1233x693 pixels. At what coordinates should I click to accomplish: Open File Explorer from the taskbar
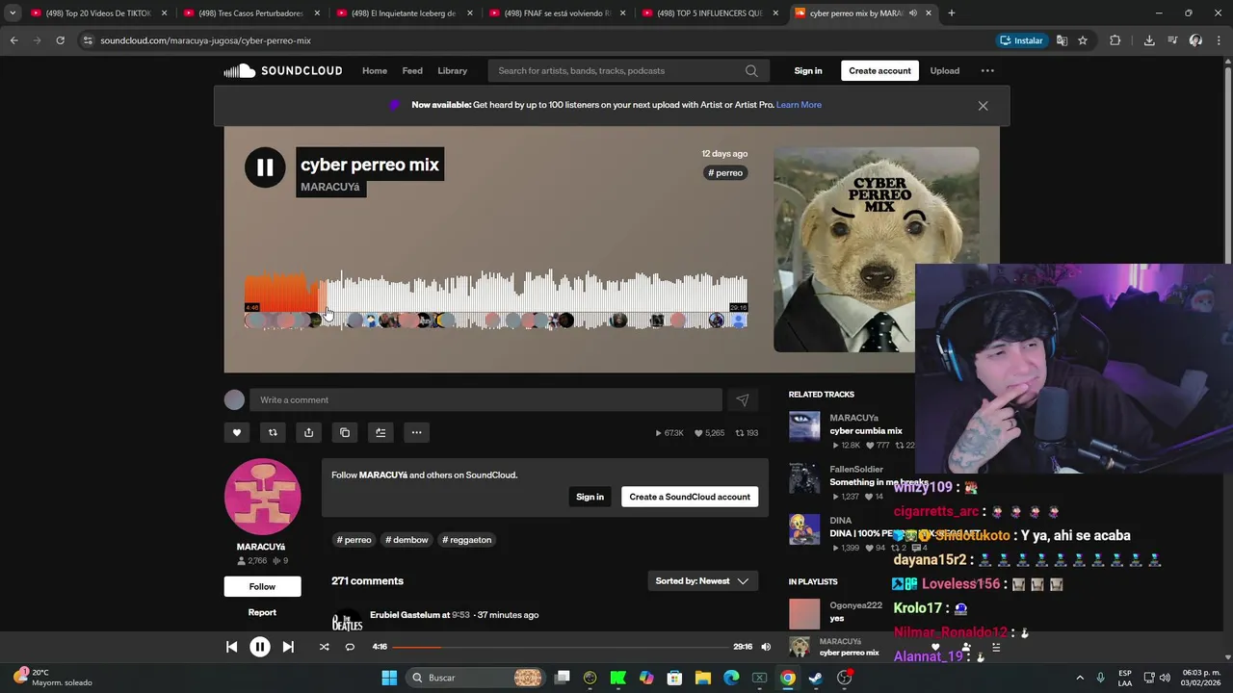(703, 678)
